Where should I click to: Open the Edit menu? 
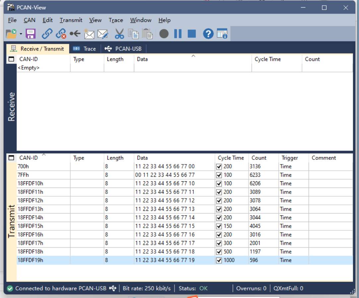click(x=47, y=20)
